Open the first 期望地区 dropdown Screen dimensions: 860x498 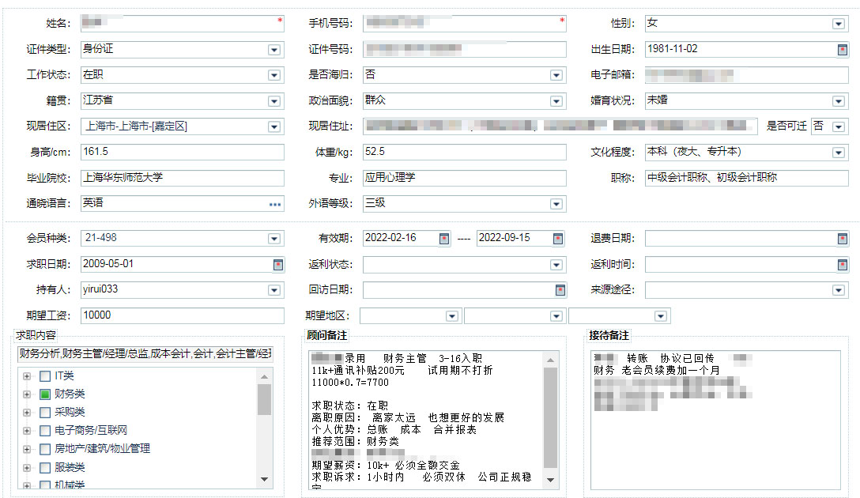pyautogui.click(x=452, y=316)
